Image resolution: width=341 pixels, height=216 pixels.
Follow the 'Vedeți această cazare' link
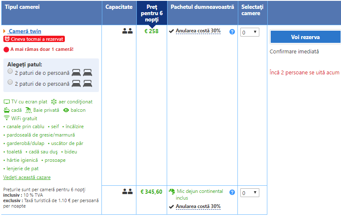[x=27, y=177]
